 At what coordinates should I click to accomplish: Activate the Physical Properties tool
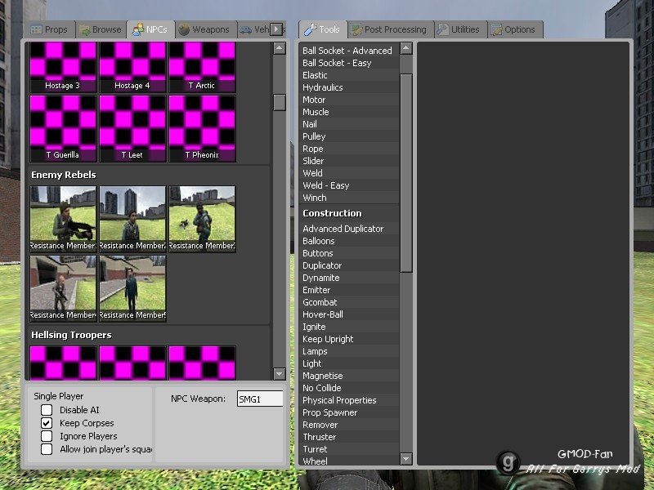tap(349, 400)
